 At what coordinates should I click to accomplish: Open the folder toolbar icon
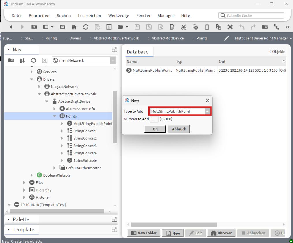(x=121, y=27)
